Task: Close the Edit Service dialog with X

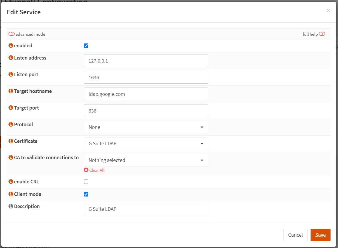Action: point(328,10)
